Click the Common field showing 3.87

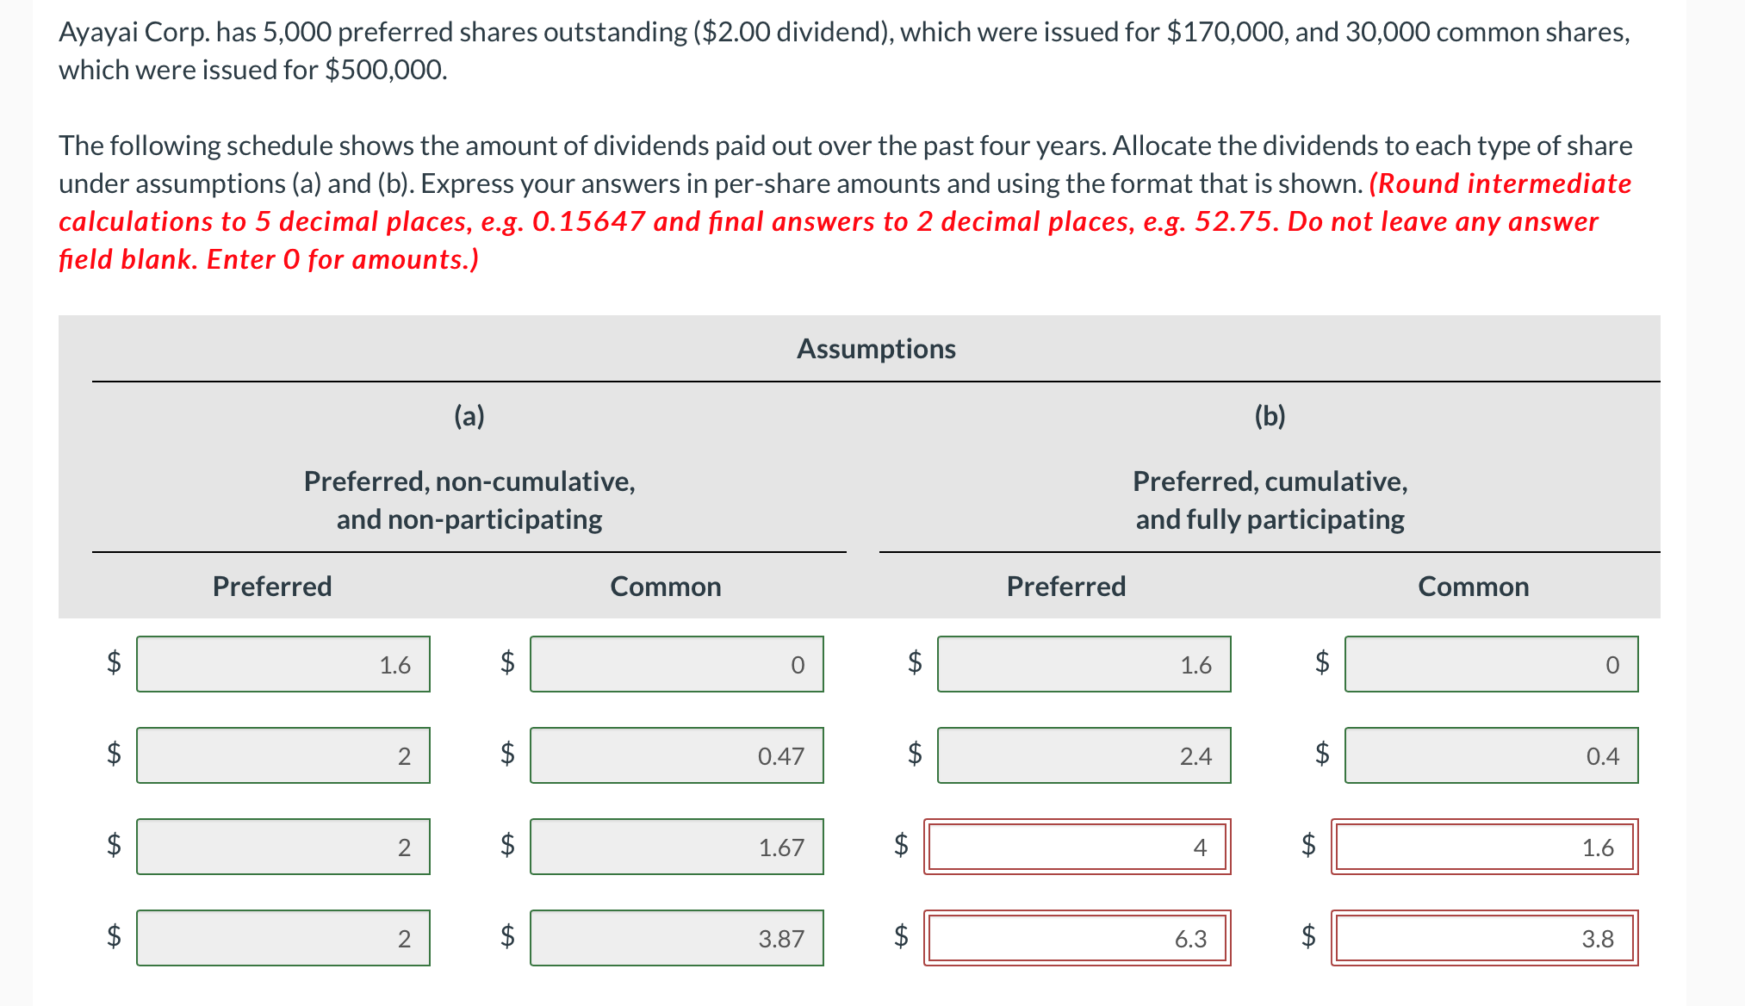677,938
